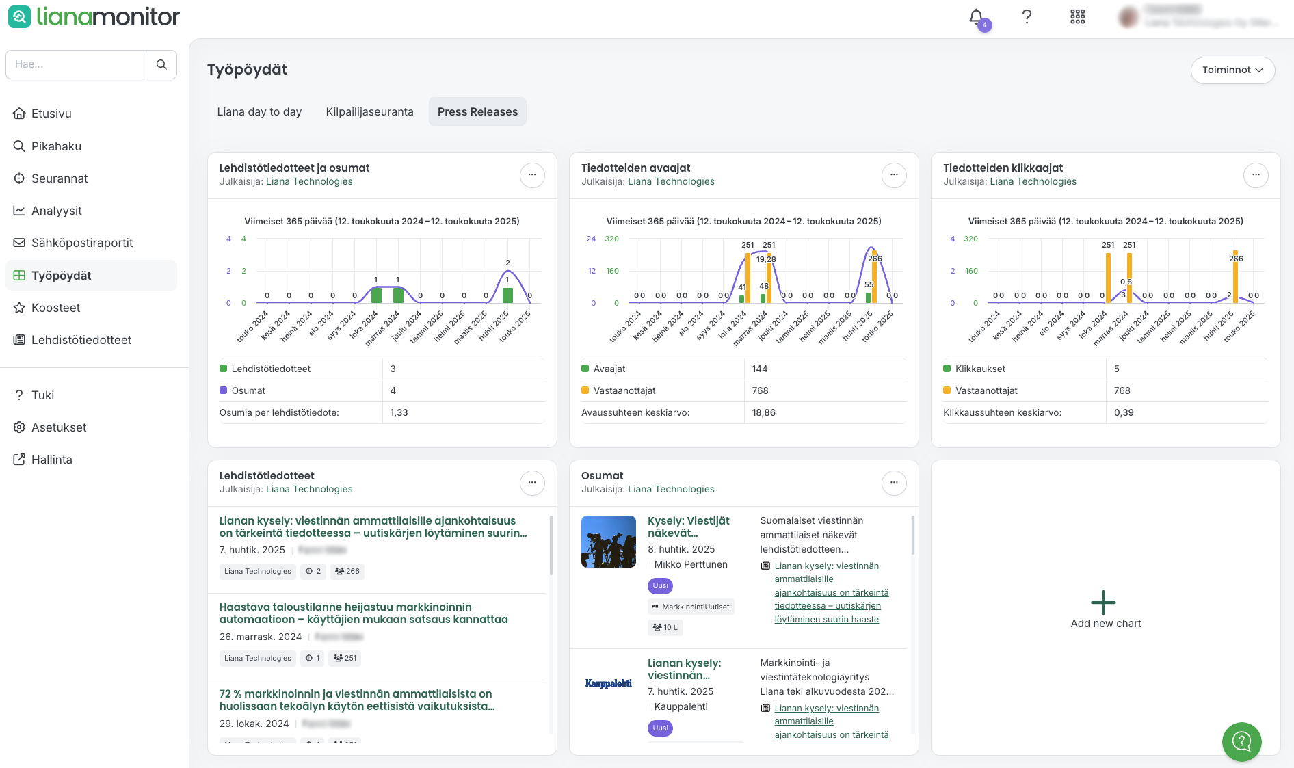Open options menu for Tiedotteiden klikkaajat card
This screenshot has height=768, width=1294.
[x=1256, y=175]
